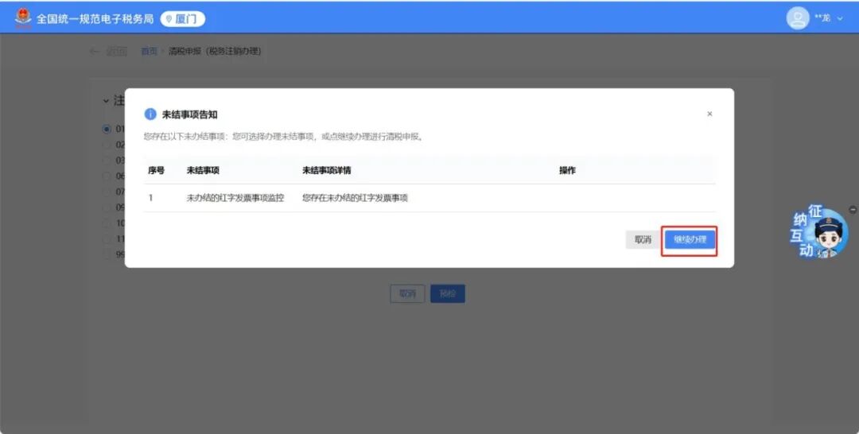Image resolution: width=859 pixels, height=434 pixels.
Task: Click the 序号 column header
Action: click(x=156, y=171)
